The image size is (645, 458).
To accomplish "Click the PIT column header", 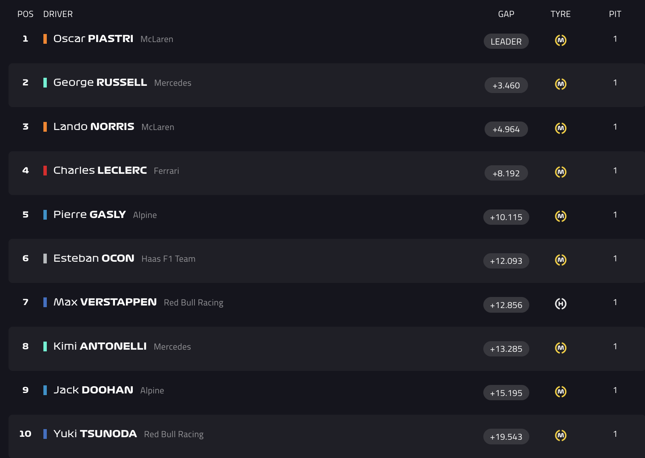I will [x=615, y=14].
